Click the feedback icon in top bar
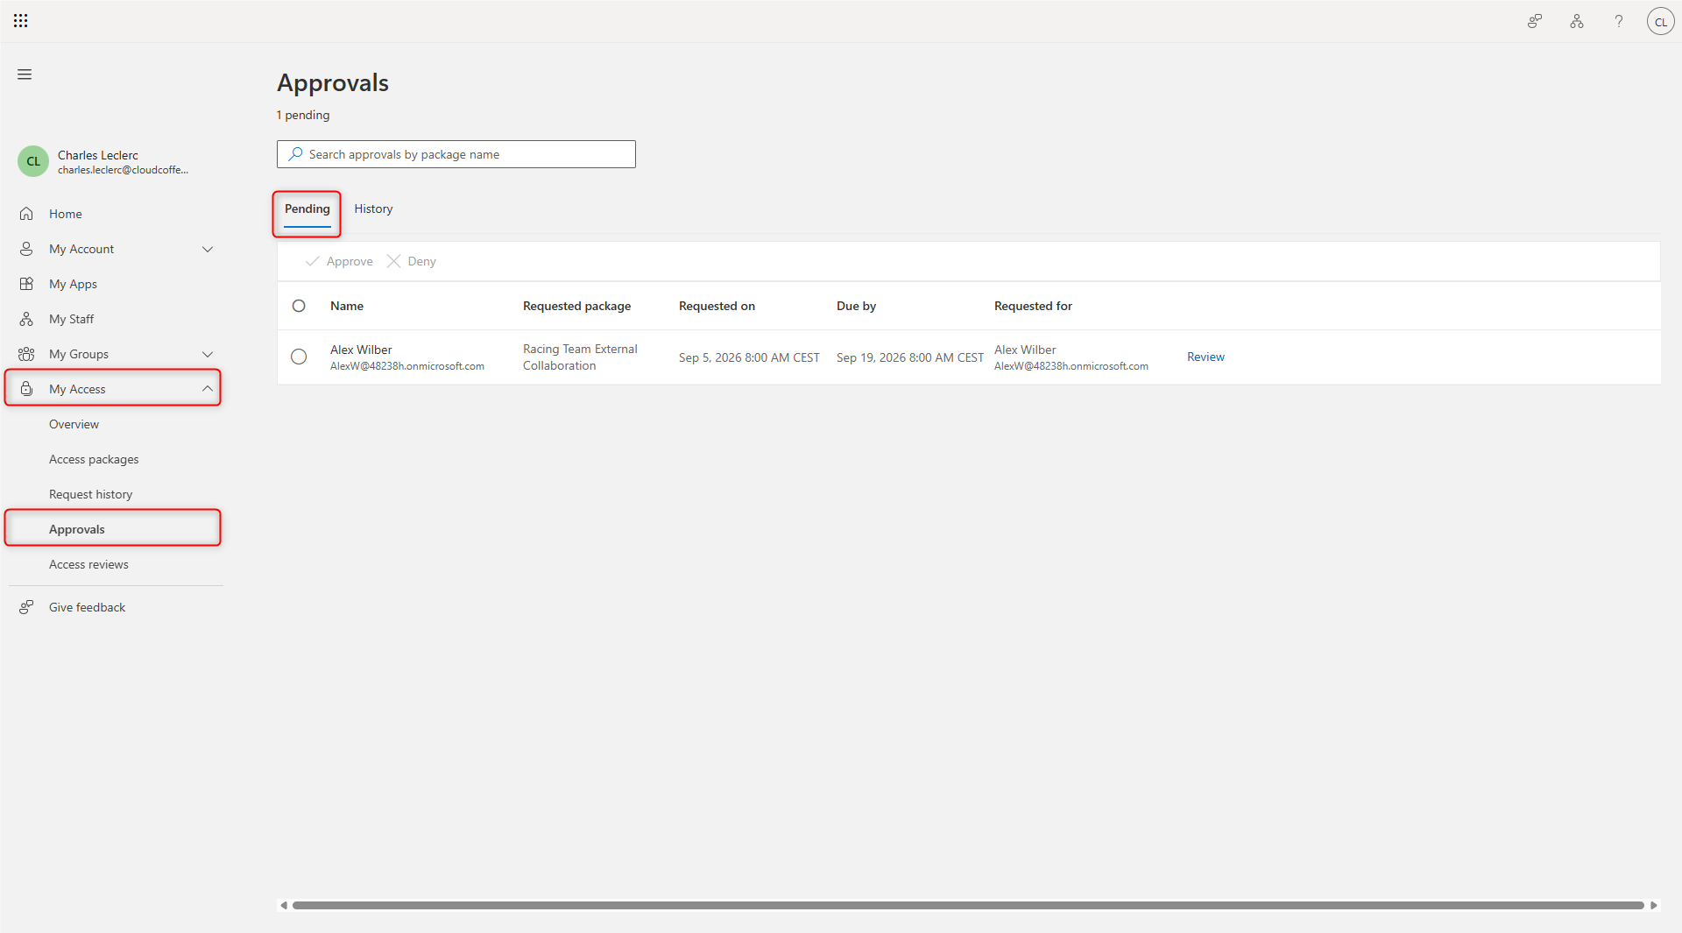Screen dimensions: 1682x933 click(x=1535, y=22)
